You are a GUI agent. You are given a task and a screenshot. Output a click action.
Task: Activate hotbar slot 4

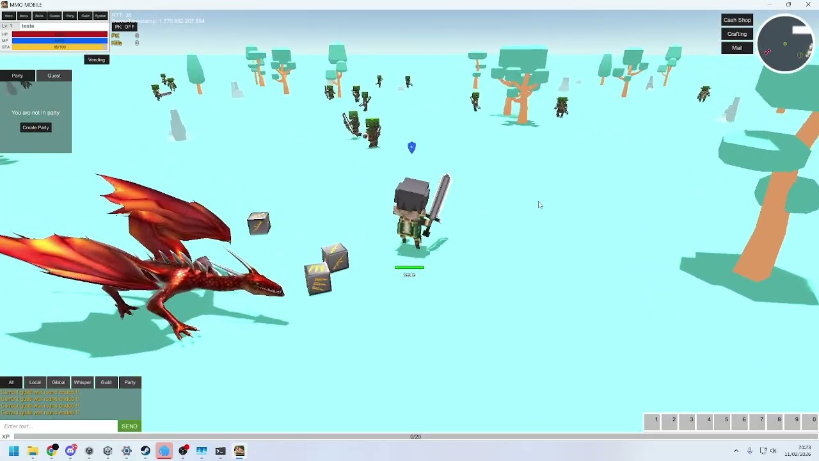pyautogui.click(x=704, y=422)
